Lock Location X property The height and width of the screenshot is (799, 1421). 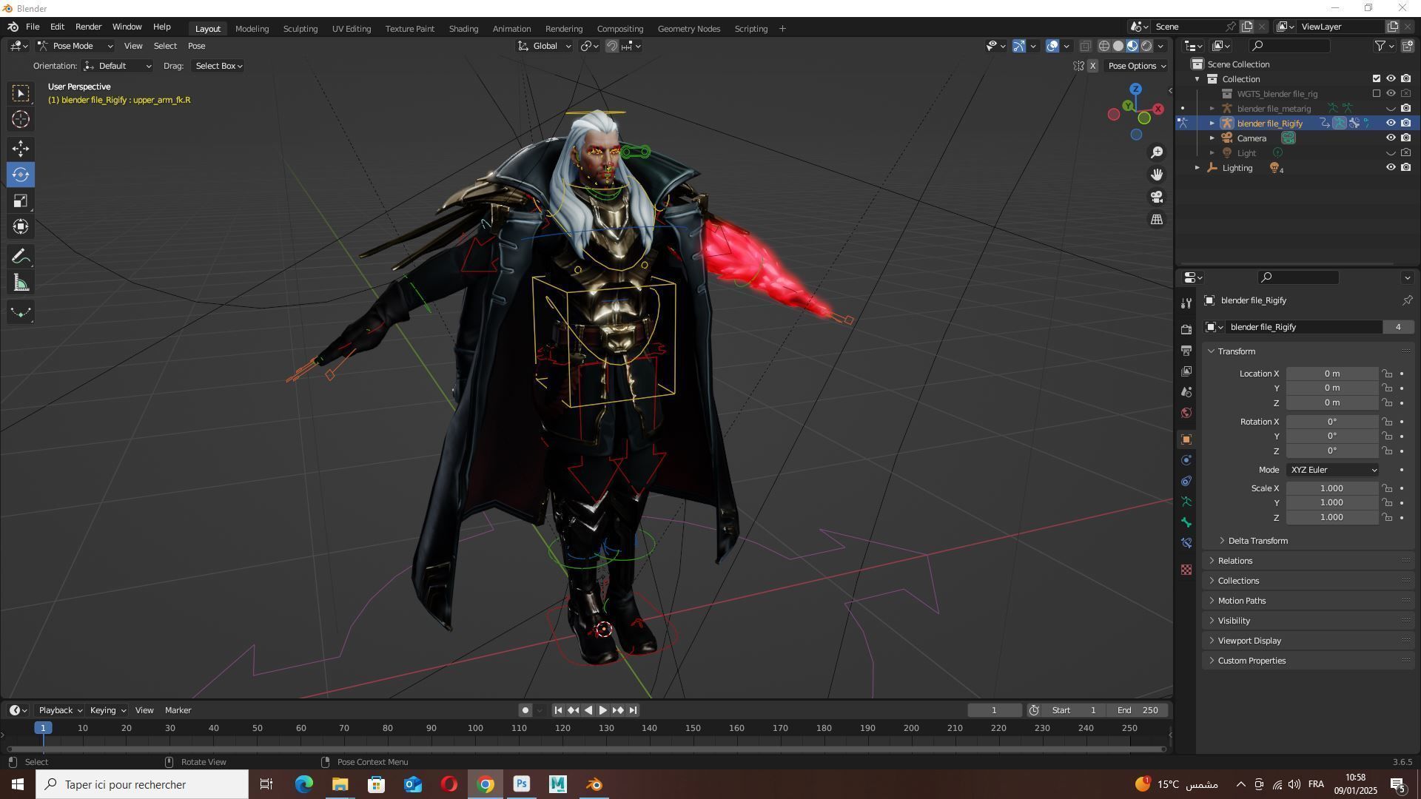1387,374
